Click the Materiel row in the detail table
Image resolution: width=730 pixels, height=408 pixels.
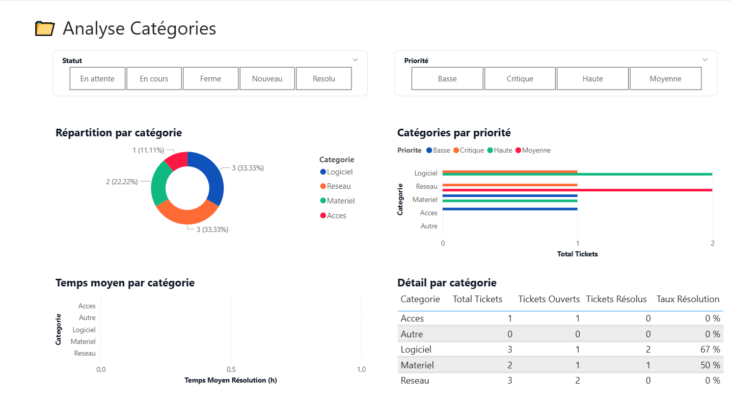tap(417, 365)
